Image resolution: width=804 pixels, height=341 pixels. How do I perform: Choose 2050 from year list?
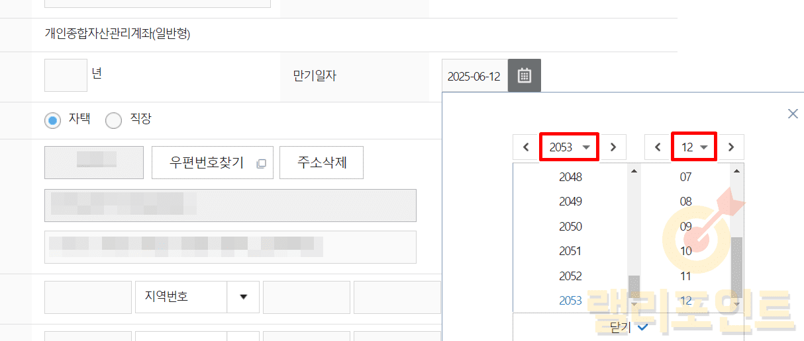570,227
